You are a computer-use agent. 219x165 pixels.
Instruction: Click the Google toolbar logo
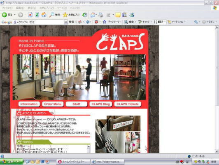point(7,22)
